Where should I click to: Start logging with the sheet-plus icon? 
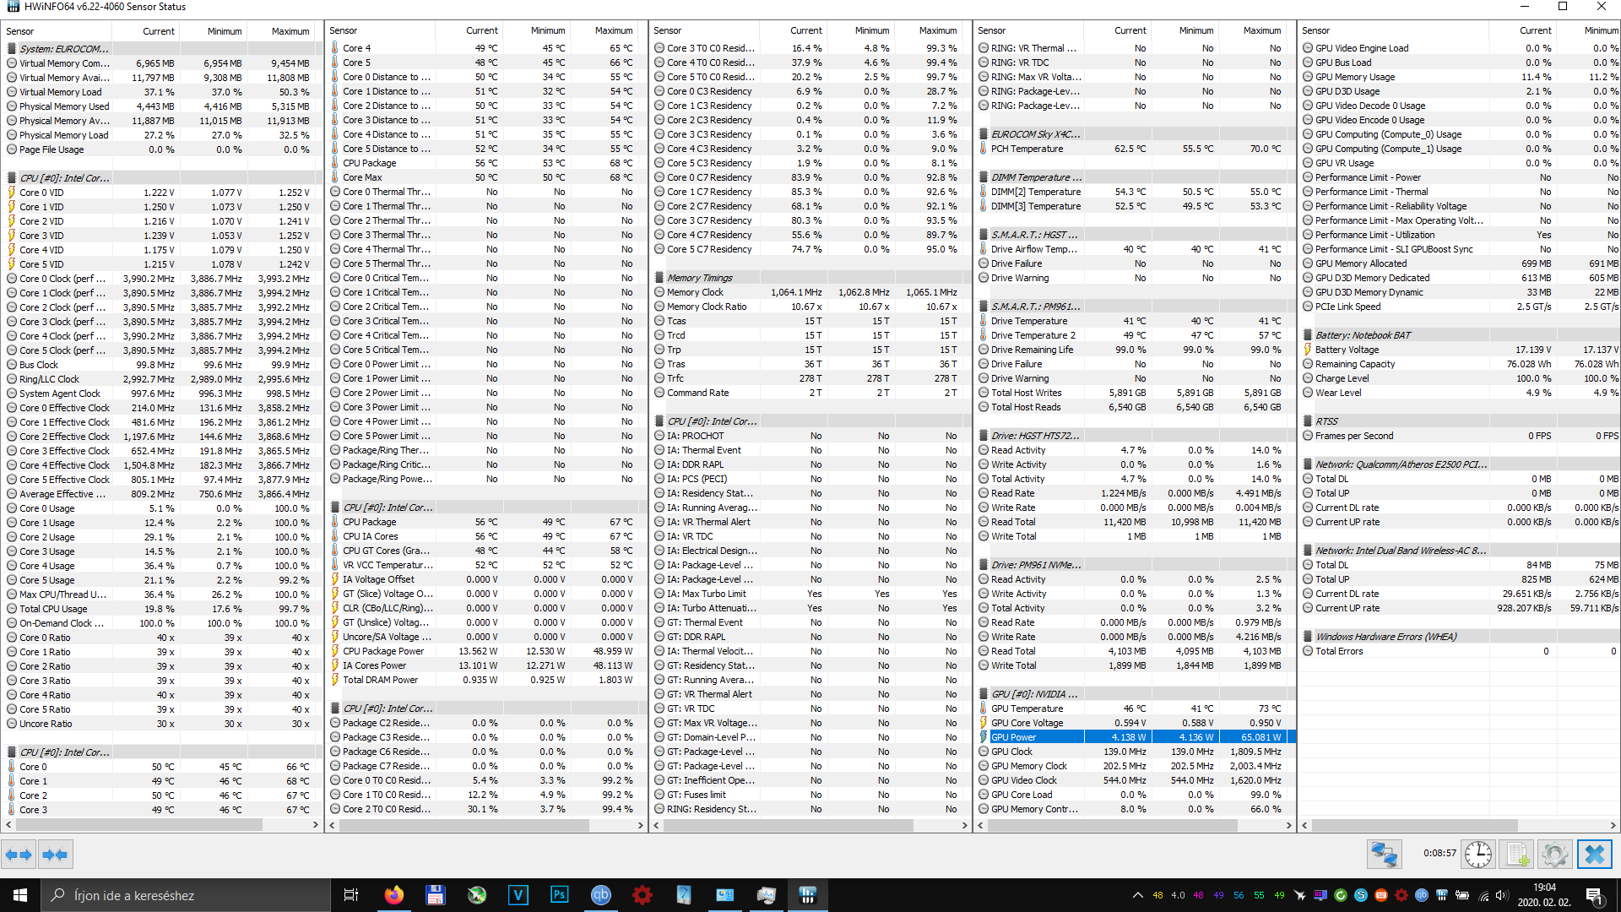tap(1517, 855)
